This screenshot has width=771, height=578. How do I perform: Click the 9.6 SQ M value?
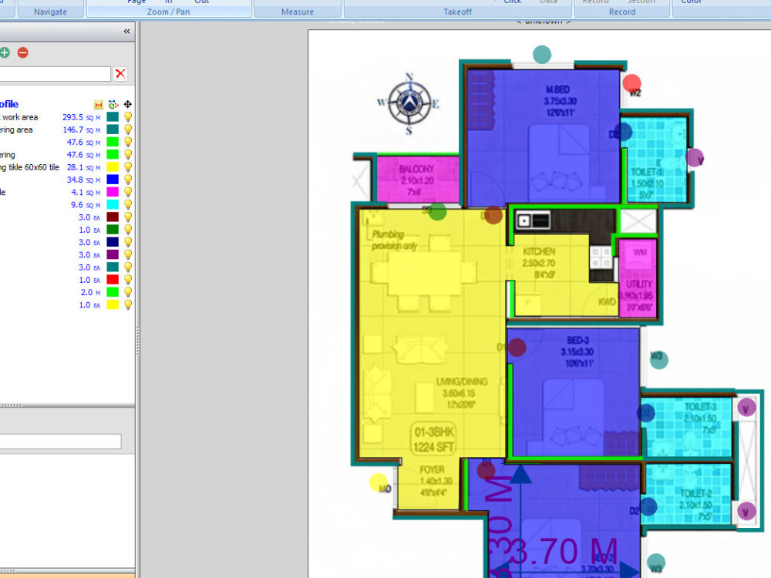(x=86, y=205)
